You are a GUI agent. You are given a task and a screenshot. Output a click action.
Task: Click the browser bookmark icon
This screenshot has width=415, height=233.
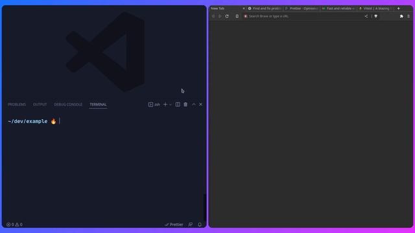click(x=237, y=16)
